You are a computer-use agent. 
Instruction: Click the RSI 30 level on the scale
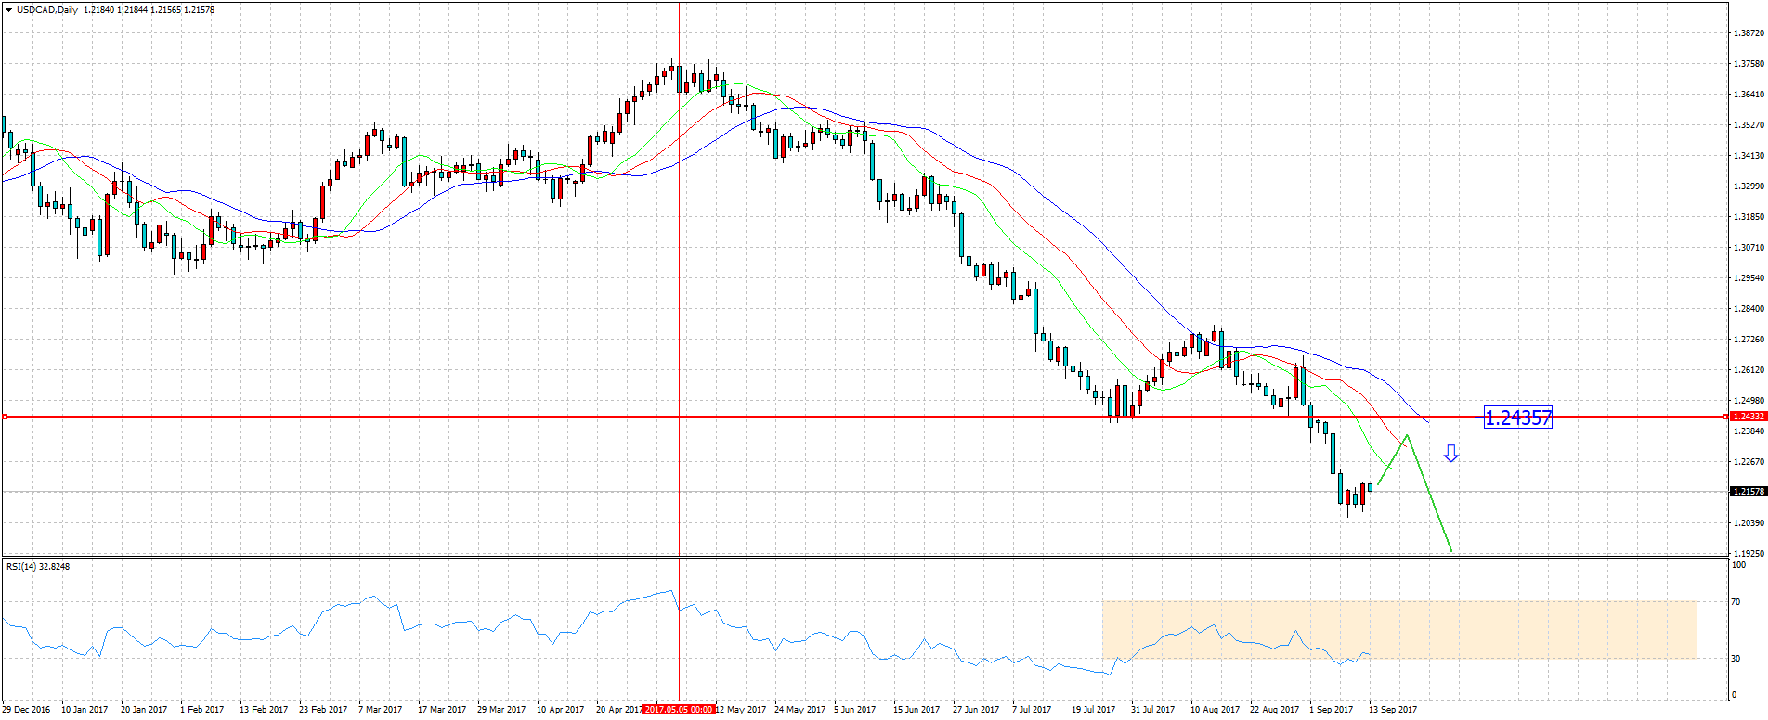tap(1735, 659)
